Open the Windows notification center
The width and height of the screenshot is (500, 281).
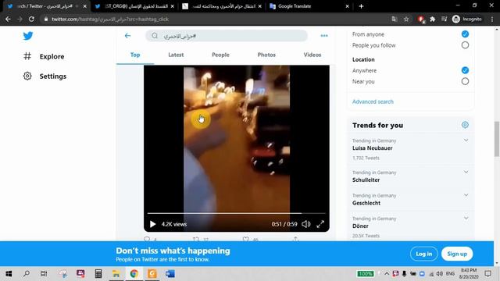pyautogui.click(x=487, y=274)
